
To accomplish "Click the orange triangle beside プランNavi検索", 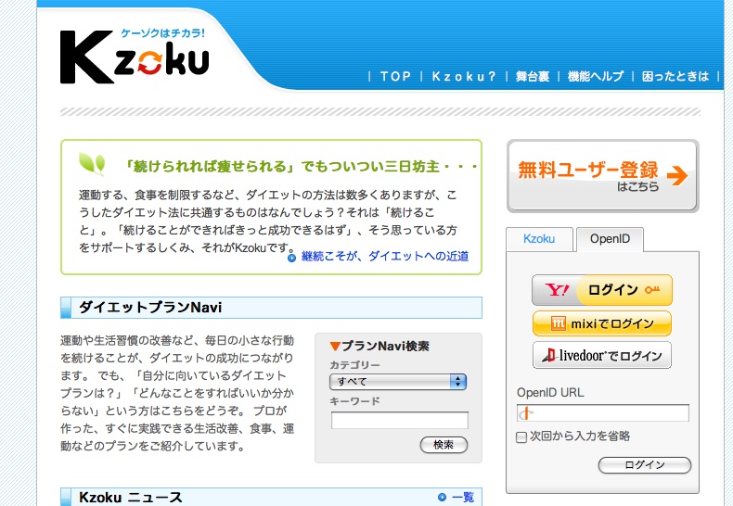I will [335, 346].
